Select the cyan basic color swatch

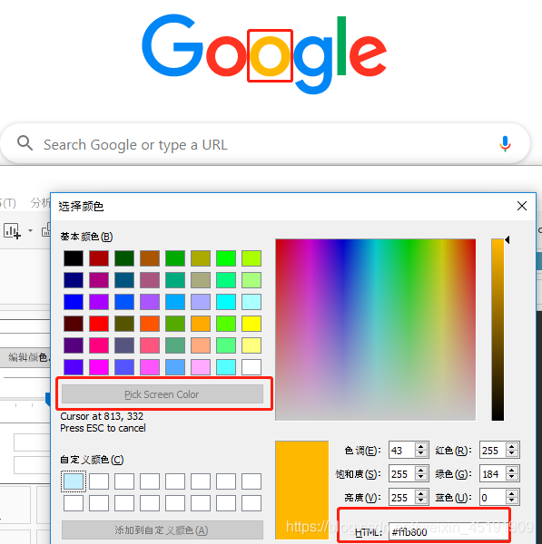coord(226,302)
